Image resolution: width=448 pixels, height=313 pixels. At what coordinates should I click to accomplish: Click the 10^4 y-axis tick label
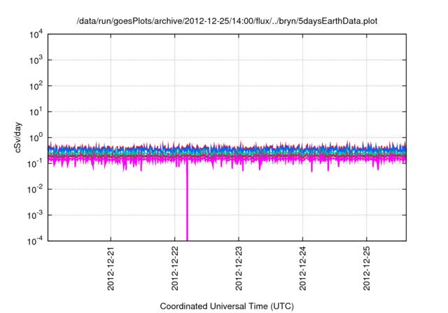[x=36, y=34]
